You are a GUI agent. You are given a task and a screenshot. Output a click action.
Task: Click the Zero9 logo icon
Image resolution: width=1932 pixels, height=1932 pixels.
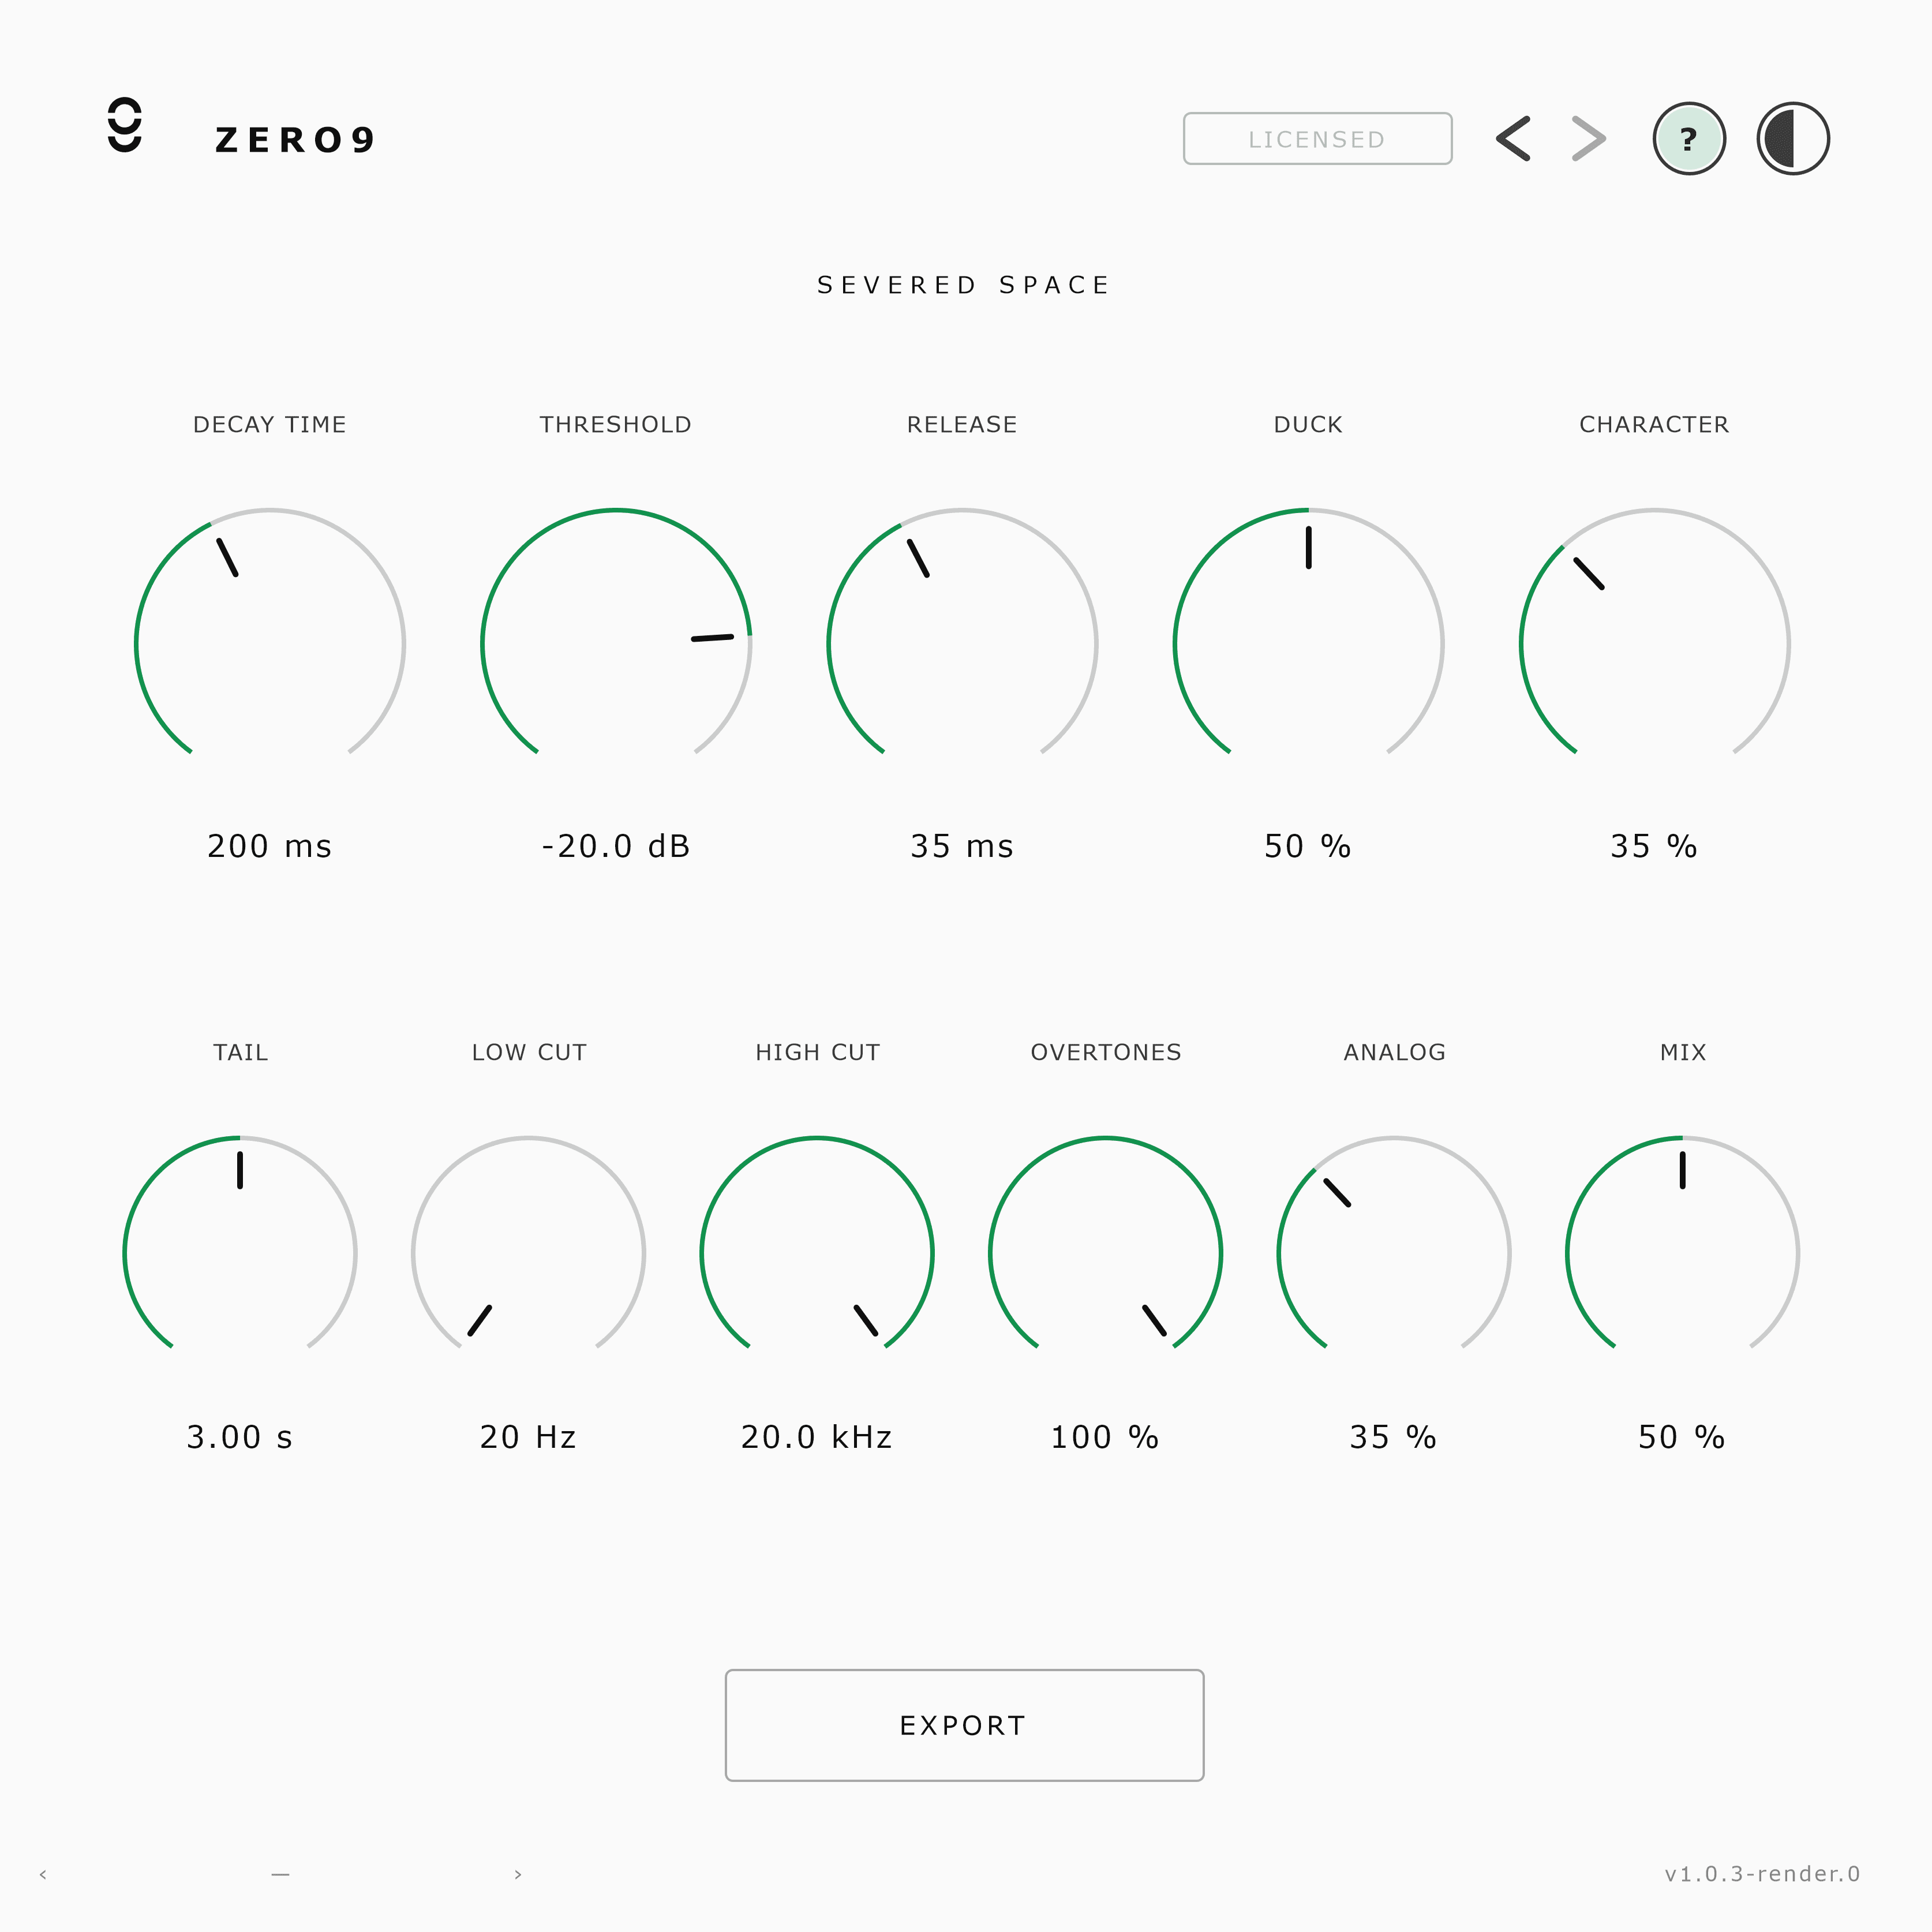125,126
